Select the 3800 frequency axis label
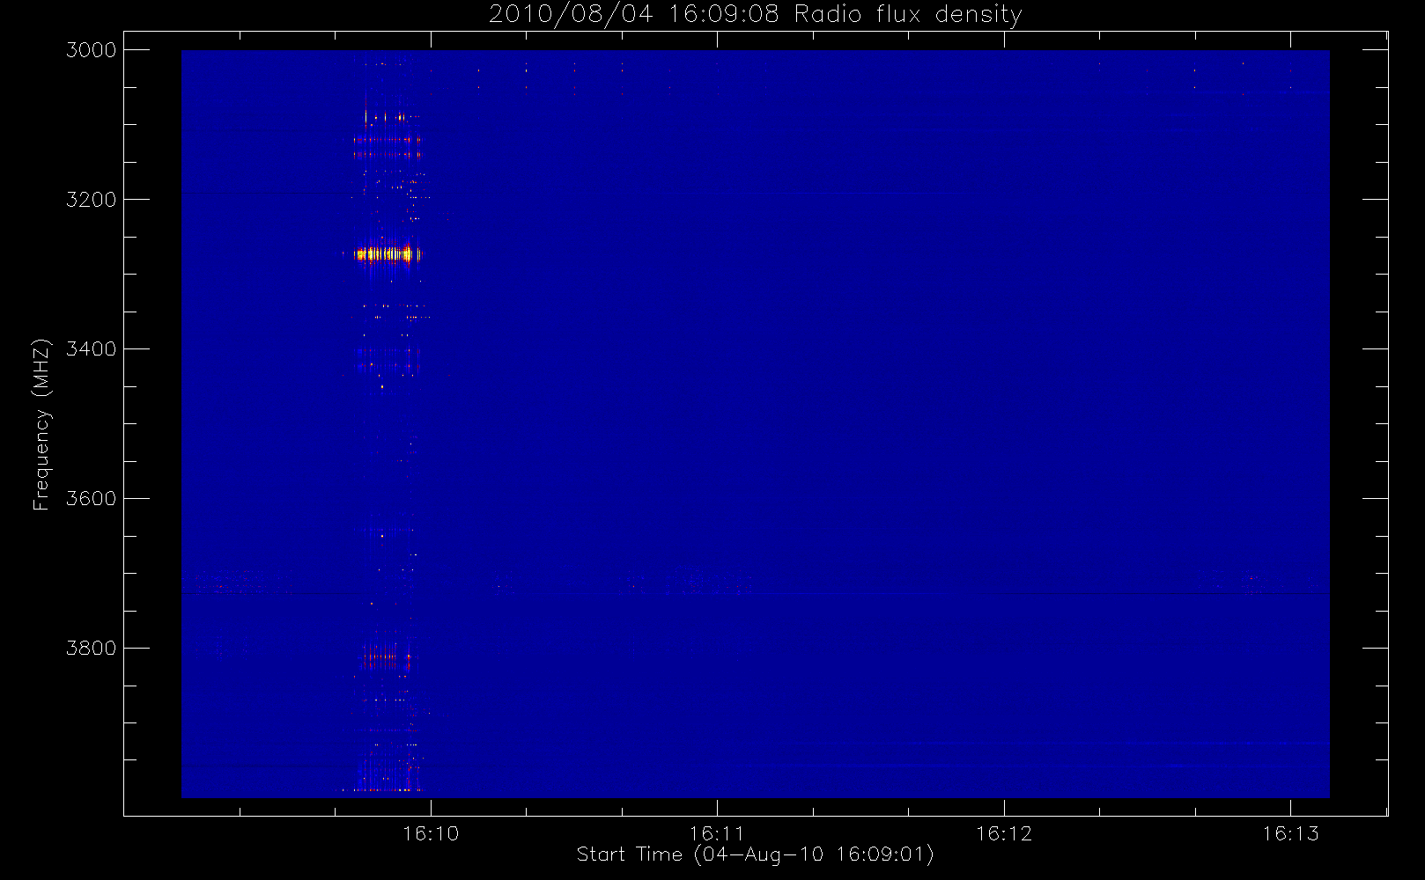This screenshot has width=1425, height=880. (92, 649)
